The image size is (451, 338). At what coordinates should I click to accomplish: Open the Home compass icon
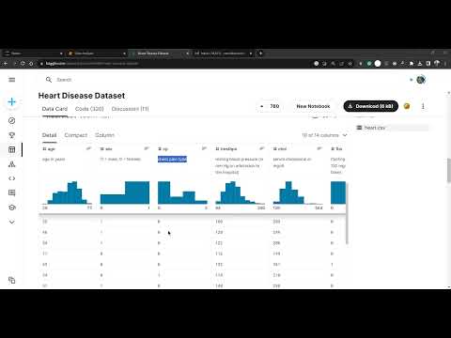[12, 120]
